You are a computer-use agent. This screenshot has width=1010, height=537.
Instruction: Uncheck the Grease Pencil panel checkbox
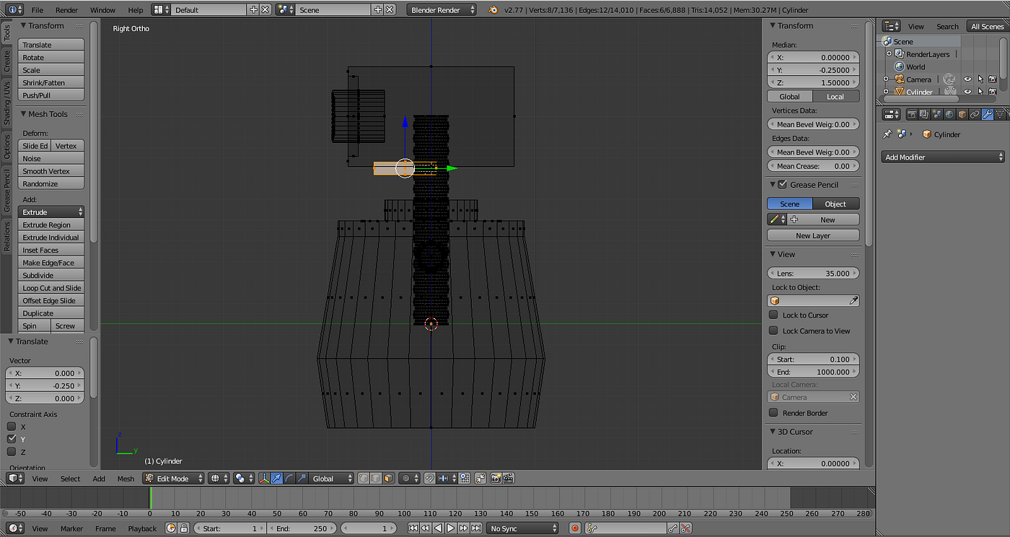[783, 185]
